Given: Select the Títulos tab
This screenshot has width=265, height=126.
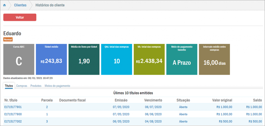Looking at the screenshot, I should [9, 86].
